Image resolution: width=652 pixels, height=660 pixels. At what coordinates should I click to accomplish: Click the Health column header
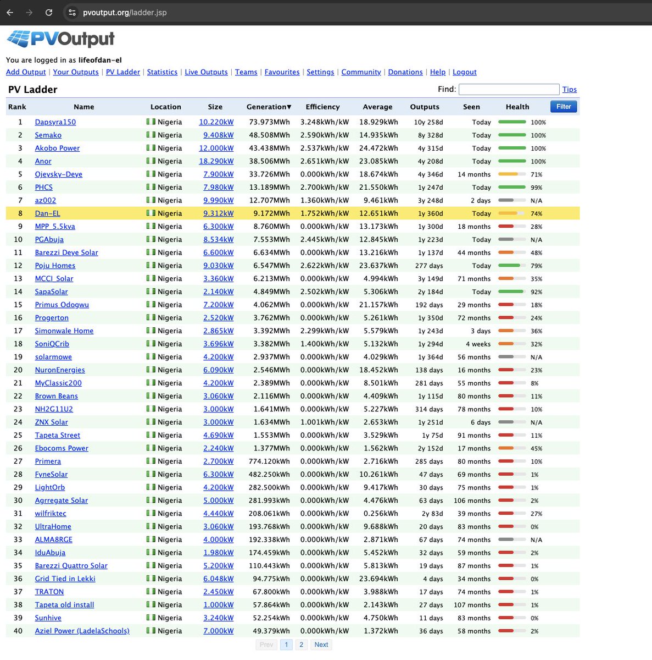pos(517,107)
